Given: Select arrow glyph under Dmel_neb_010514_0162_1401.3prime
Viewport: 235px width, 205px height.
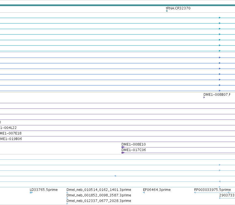Looking at the screenshot, I should (x=67, y=193).
